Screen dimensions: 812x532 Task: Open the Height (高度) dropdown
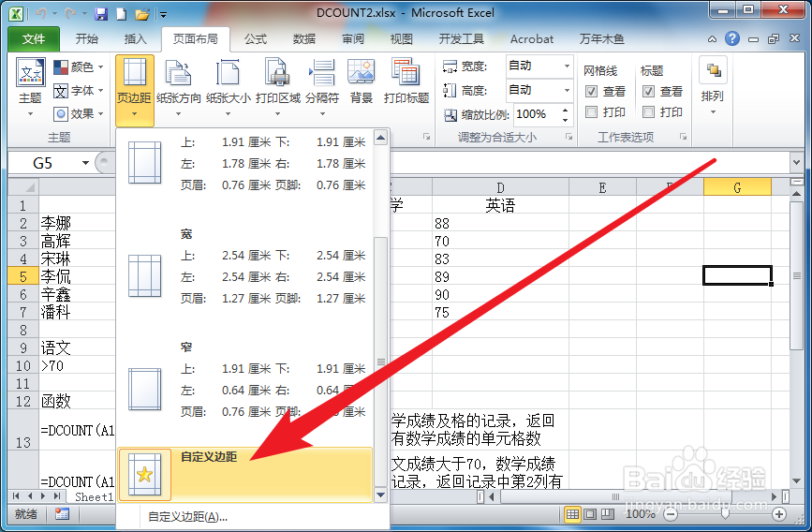567,90
